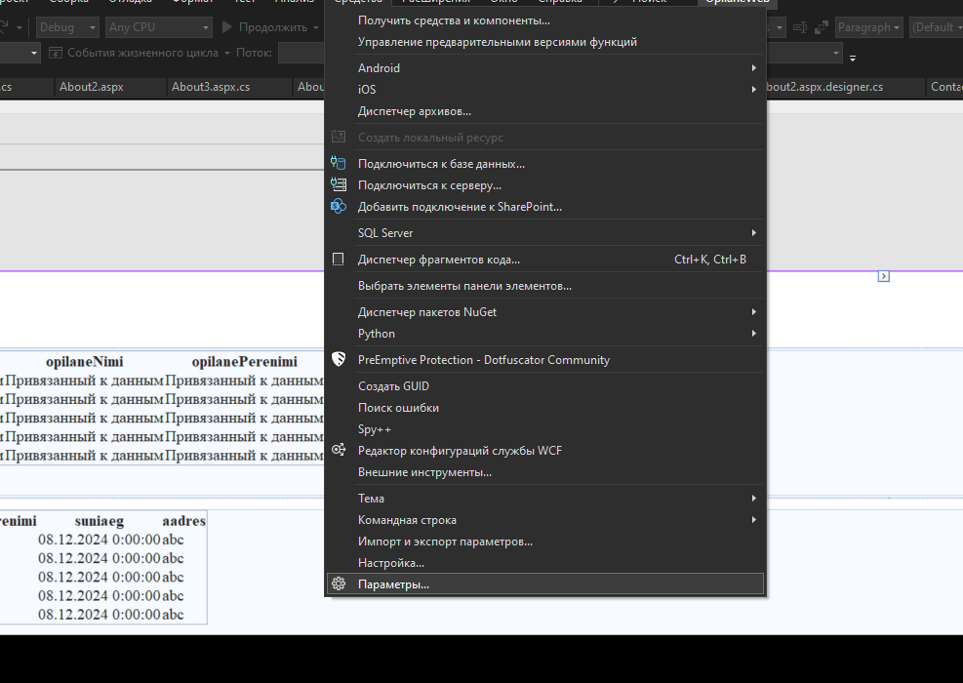963x683 pixels.
Task: Click the lifecycle events icon
Action: pyautogui.click(x=56, y=53)
